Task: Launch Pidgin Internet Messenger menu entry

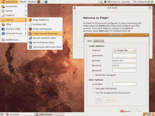Action: click(45, 34)
